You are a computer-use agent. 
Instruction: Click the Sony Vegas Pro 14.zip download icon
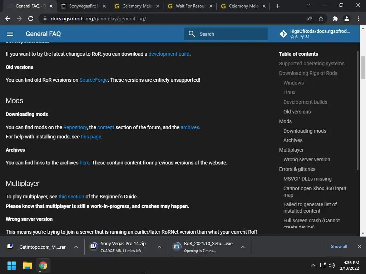(x=93, y=246)
